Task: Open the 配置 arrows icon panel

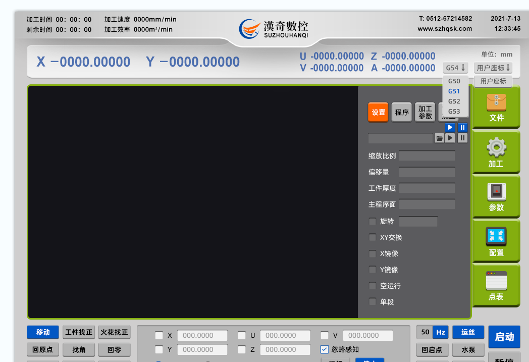Action: (x=496, y=241)
